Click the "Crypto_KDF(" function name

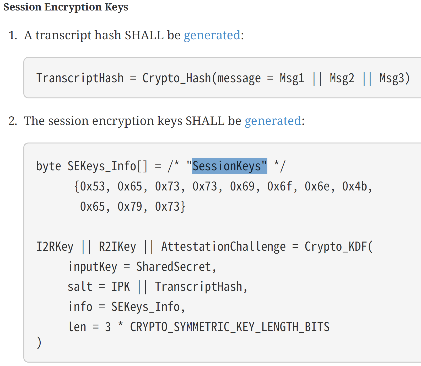(x=338, y=247)
